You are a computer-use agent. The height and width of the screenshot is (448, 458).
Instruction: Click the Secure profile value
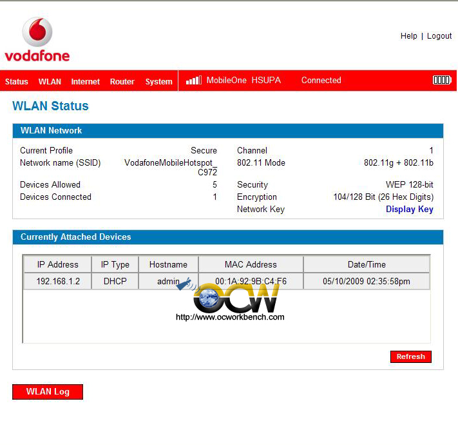tap(204, 150)
